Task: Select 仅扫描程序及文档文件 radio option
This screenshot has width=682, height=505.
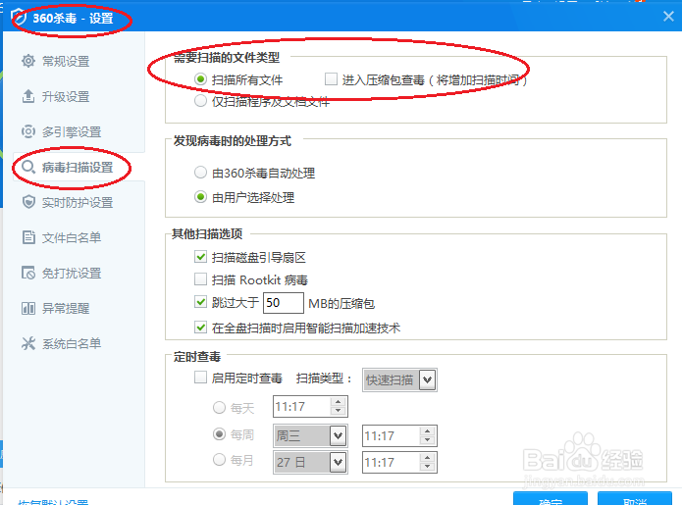Action: click(x=200, y=101)
